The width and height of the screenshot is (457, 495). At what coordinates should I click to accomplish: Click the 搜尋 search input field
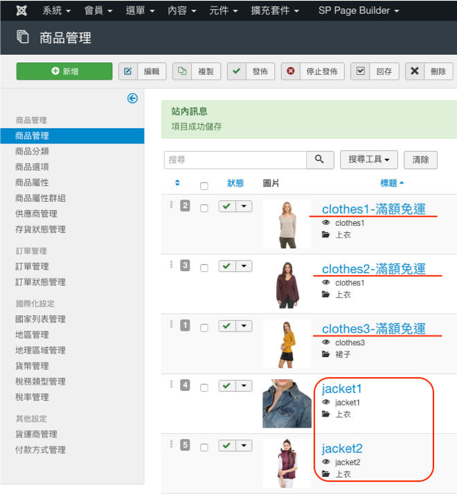pos(235,159)
